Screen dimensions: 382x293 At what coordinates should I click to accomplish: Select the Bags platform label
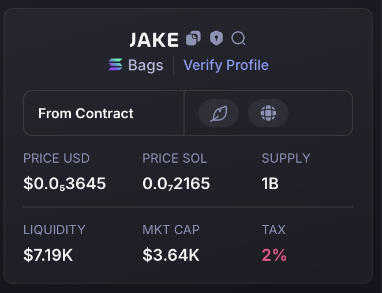[145, 65]
